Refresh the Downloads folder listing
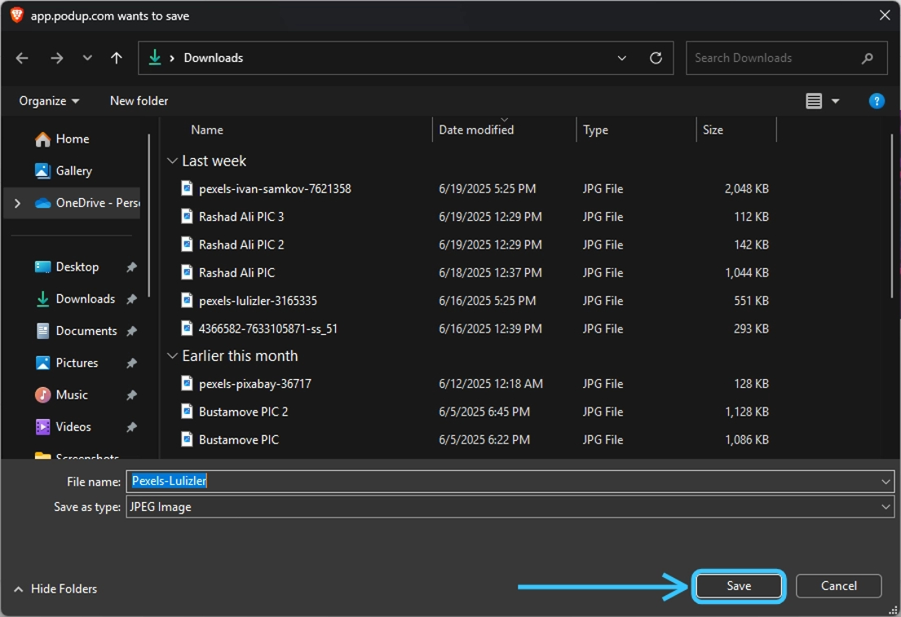 [656, 58]
